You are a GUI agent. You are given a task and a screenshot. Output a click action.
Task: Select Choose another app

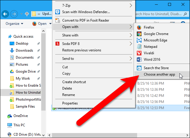(x=162, y=74)
